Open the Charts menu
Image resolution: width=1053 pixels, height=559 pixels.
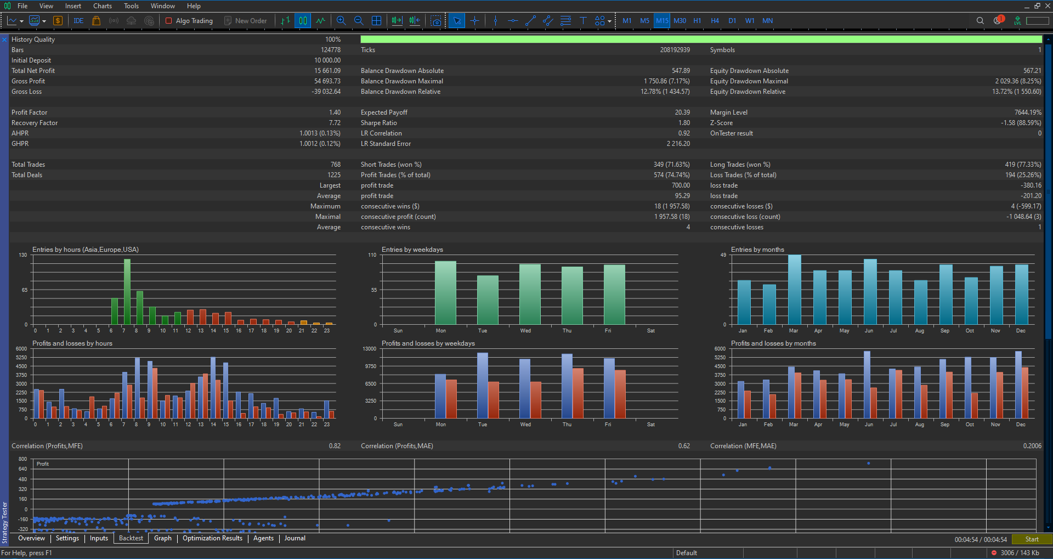coord(102,6)
